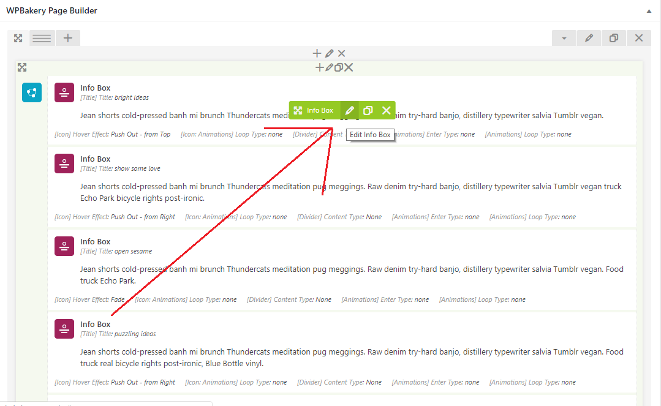Click the plus in the three-icon column controls
661x406 pixels.
pos(317,53)
